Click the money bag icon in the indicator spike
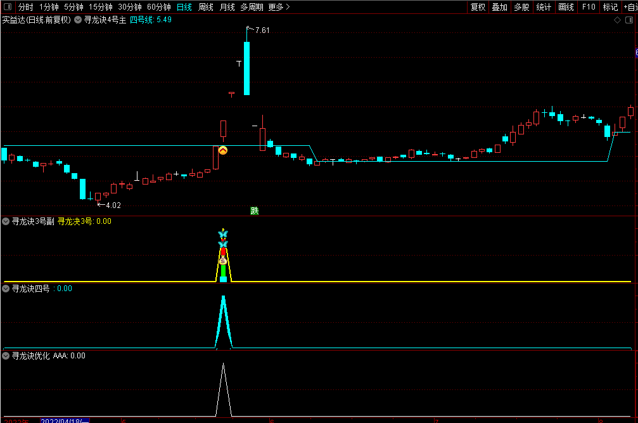This screenshot has height=423, width=638. 223,261
